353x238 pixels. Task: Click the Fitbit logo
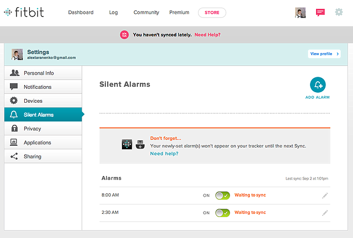[24, 12]
